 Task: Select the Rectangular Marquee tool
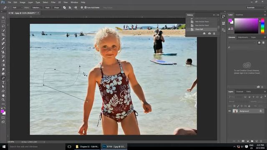click(3, 22)
